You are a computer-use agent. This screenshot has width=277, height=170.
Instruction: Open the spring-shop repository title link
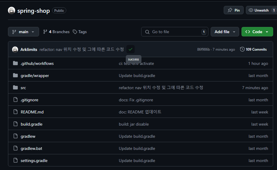pyautogui.click(x=33, y=11)
